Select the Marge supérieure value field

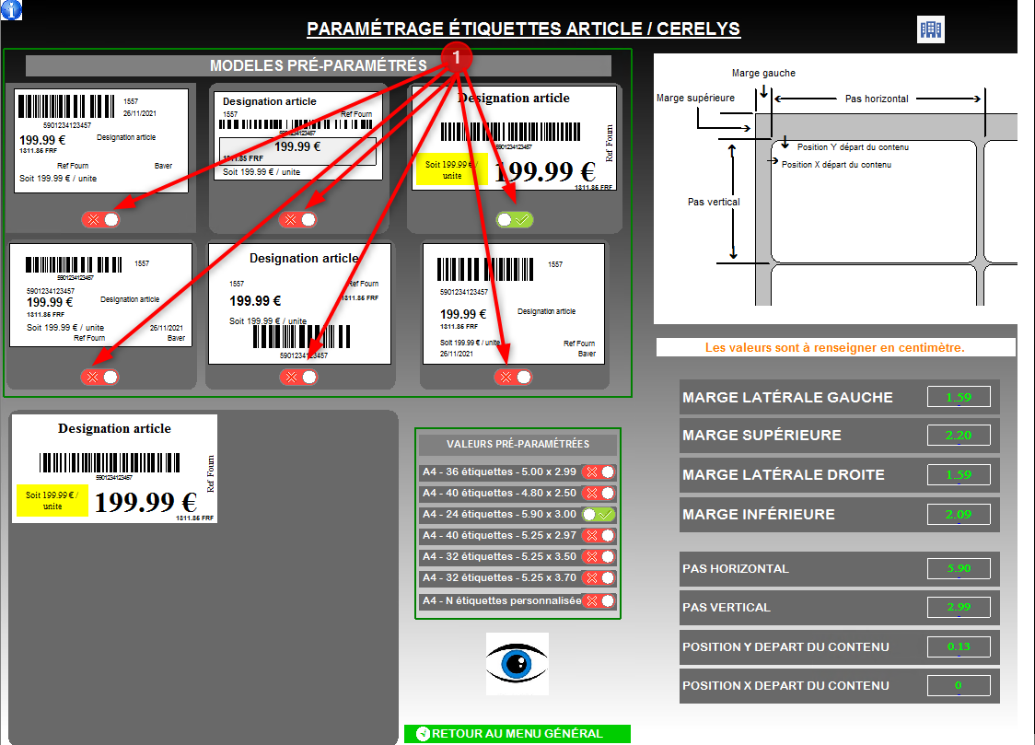959,436
